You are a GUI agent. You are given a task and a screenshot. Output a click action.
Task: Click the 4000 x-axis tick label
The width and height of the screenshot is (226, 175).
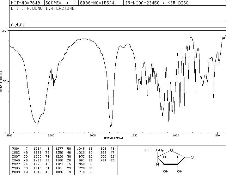[9, 135]
